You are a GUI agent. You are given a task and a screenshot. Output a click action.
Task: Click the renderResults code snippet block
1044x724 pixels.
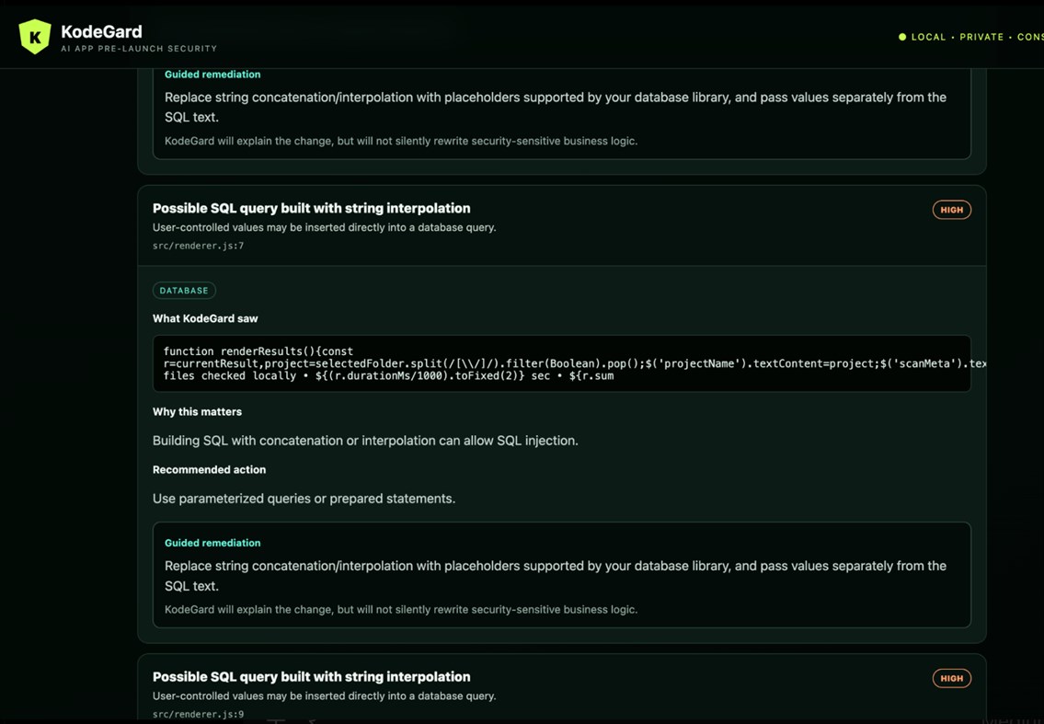click(561, 363)
